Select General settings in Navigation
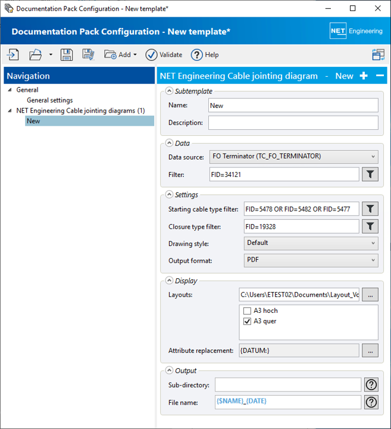Screen dimensions: 391x429 pos(50,100)
